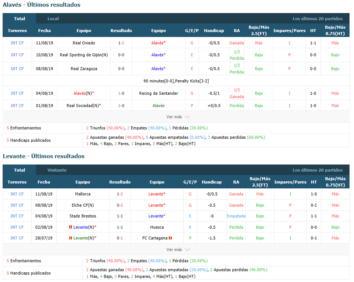The width and height of the screenshot is (354, 282).
Task: Click the red card icon before Levante on 28/07/19
Action: point(71,238)
